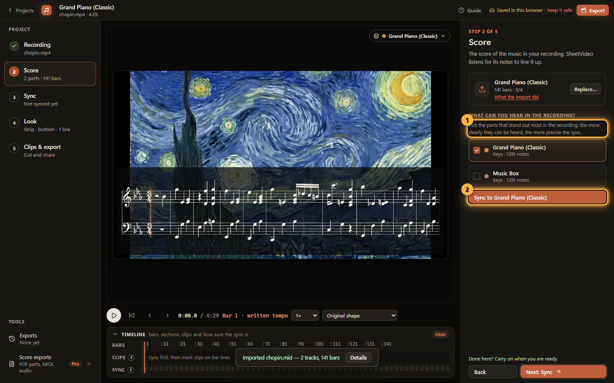Open the Recording step
The image size is (614, 383).
pyautogui.click(x=50, y=49)
